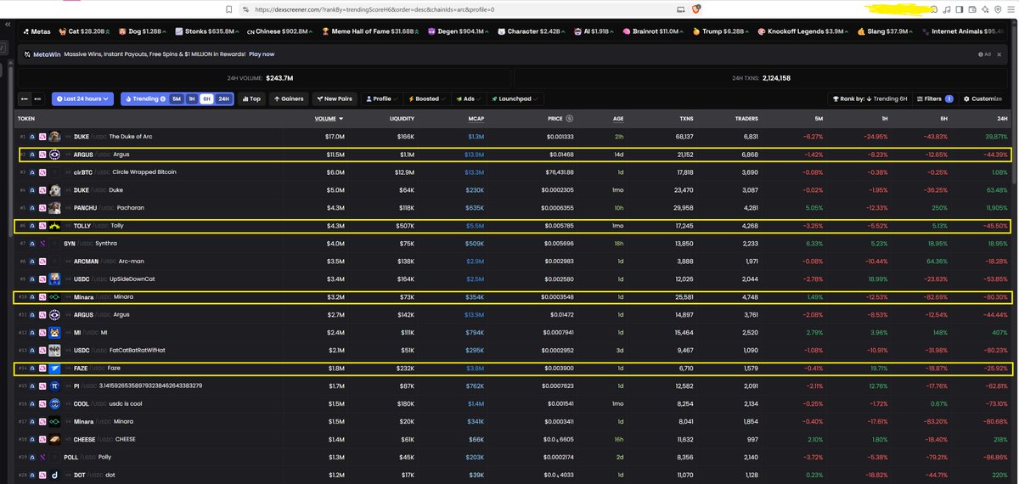Open the first ARGUS Argus token logo
The height and width of the screenshot is (484, 1019).
tap(54, 155)
